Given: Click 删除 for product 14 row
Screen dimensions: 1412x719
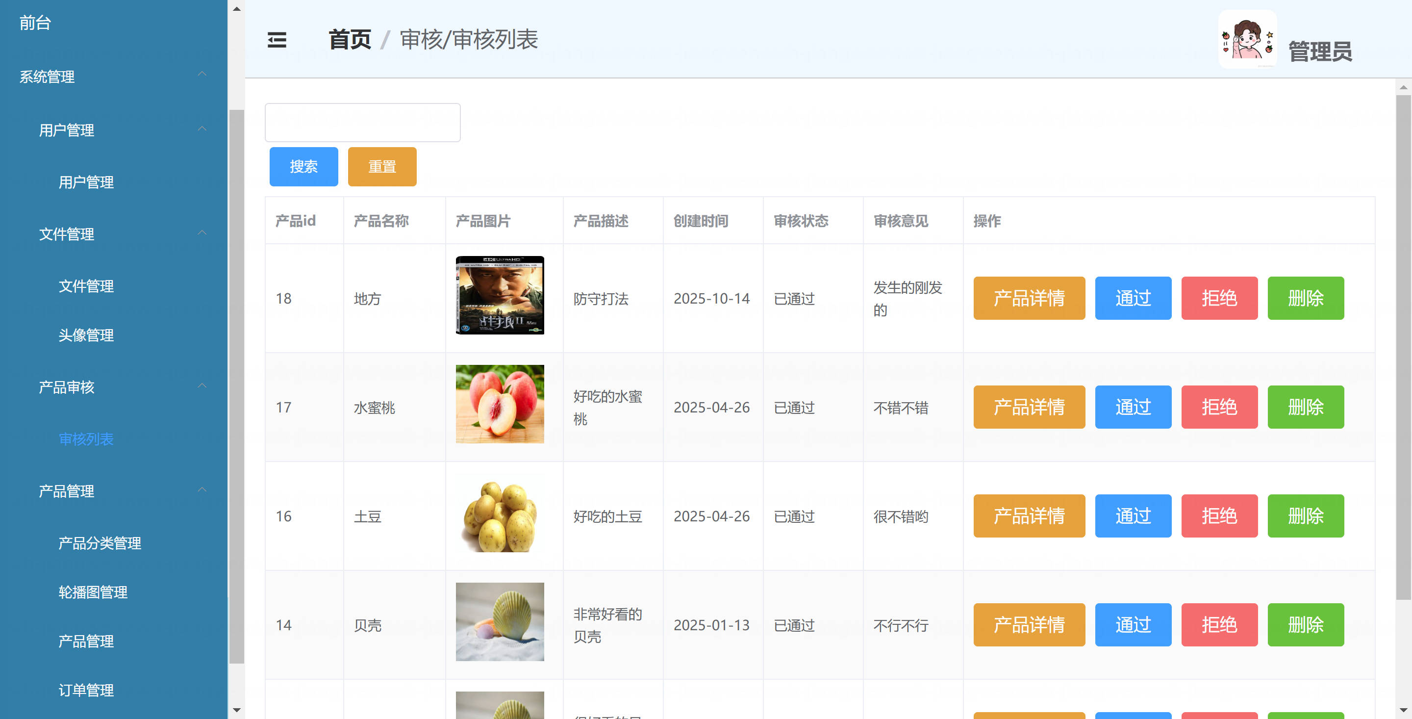Looking at the screenshot, I should click(1306, 625).
